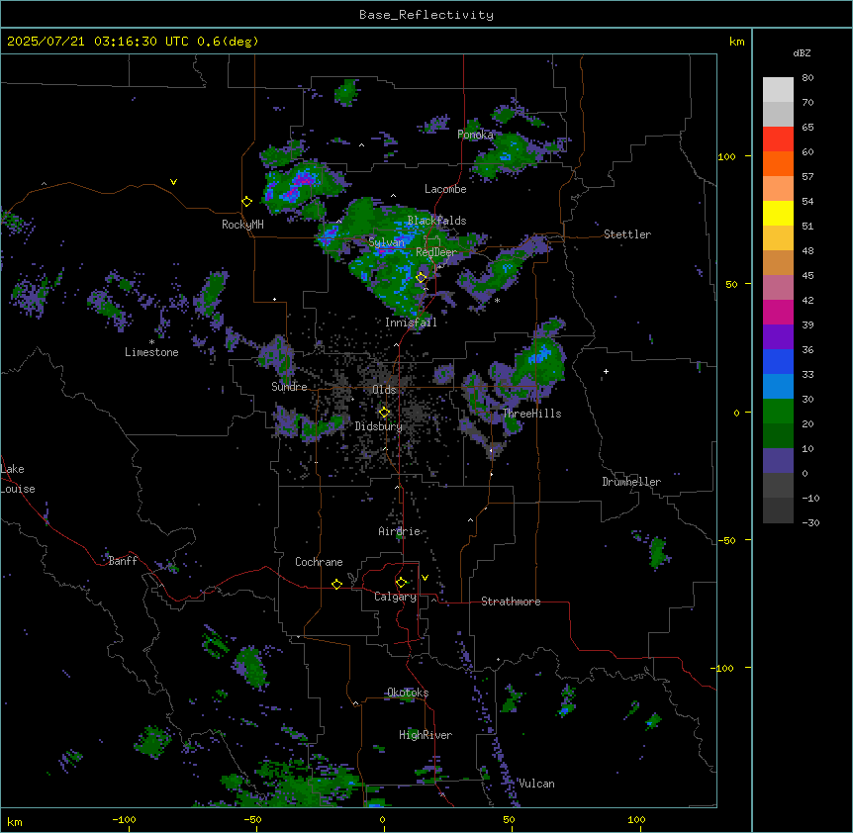Click the Vulcan town label

pos(537,784)
